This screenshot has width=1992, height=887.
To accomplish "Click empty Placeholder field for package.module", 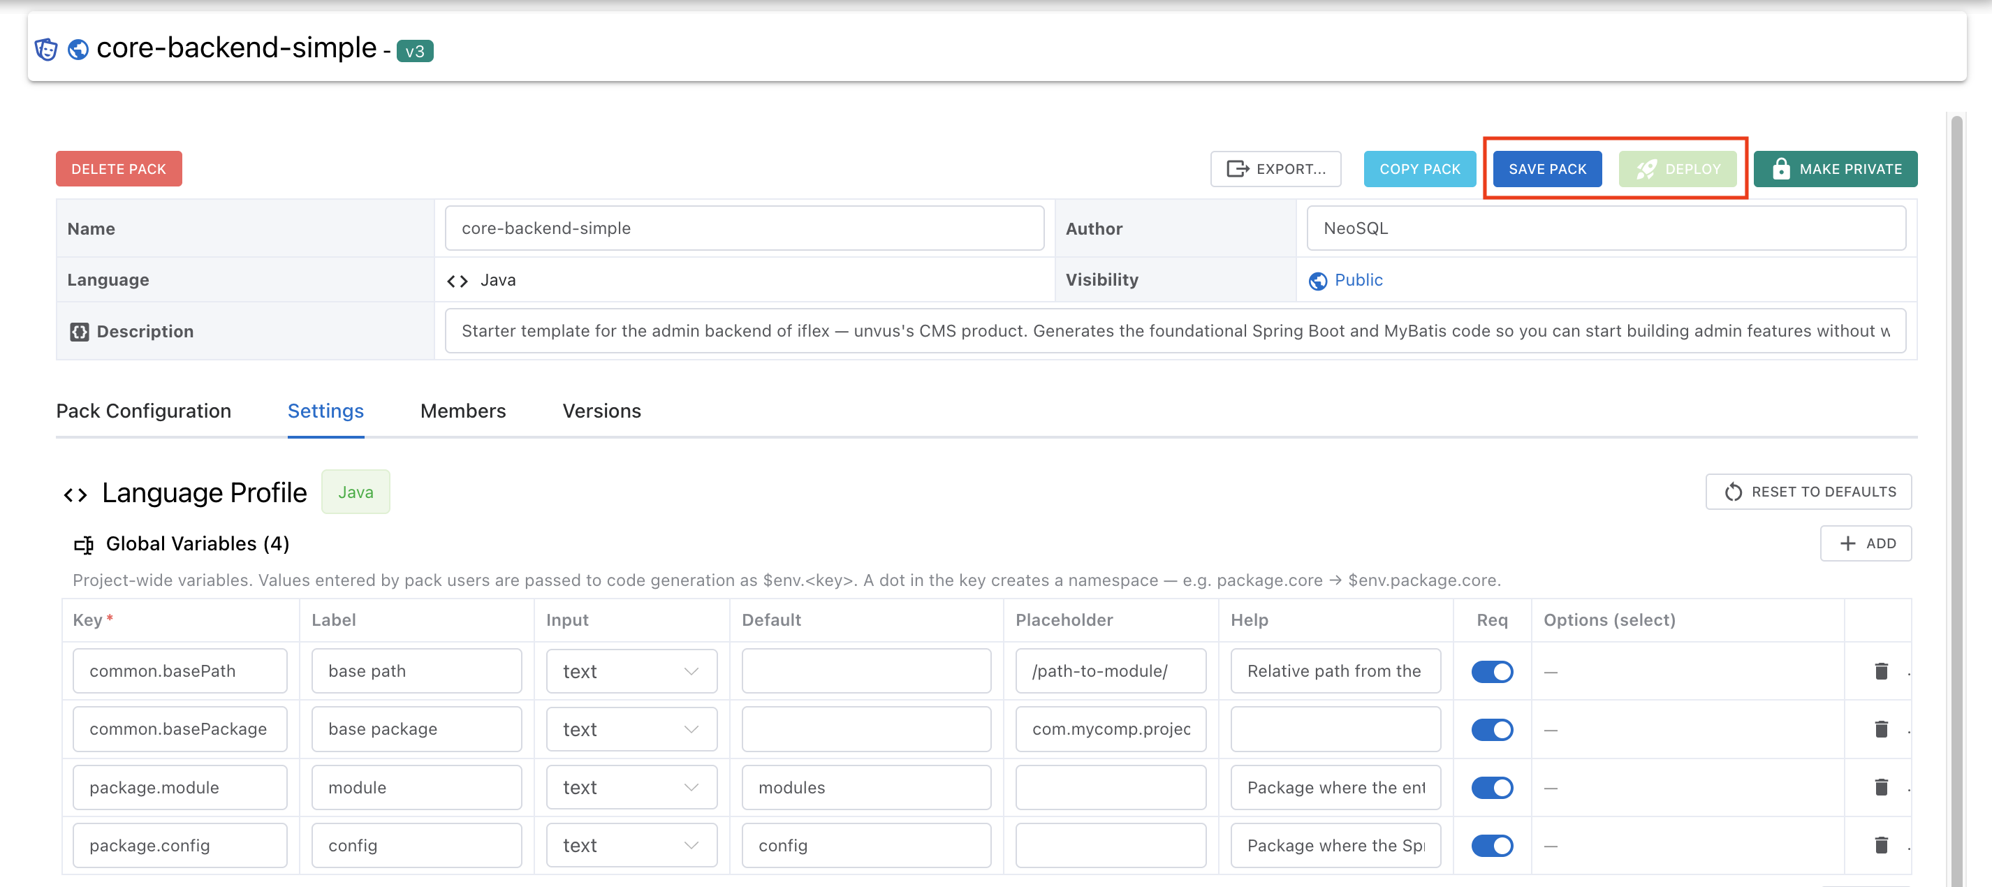I will pyautogui.click(x=1111, y=787).
